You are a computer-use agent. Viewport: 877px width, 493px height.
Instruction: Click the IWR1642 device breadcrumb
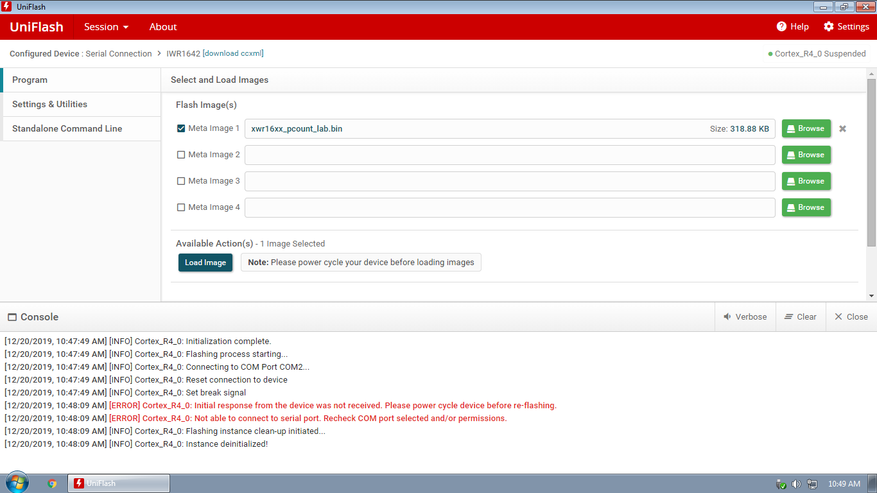coord(184,53)
